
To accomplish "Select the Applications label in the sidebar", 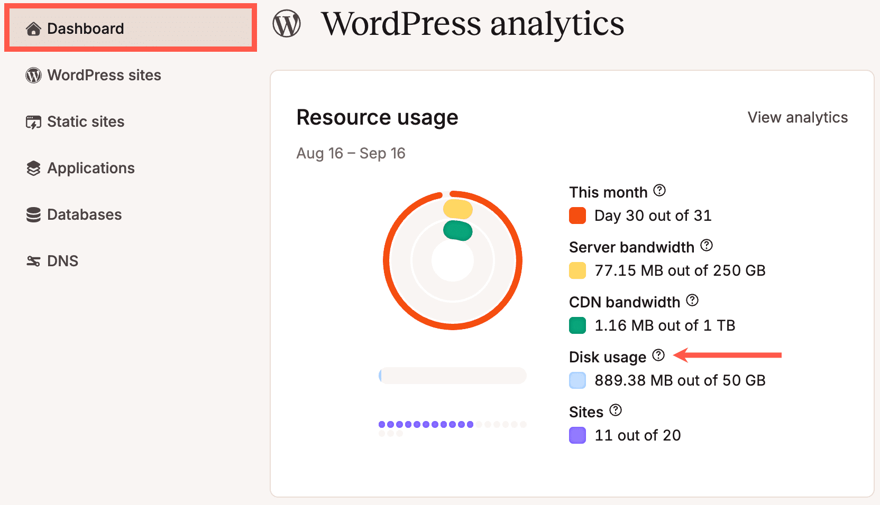I will click(x=91, y=169).
